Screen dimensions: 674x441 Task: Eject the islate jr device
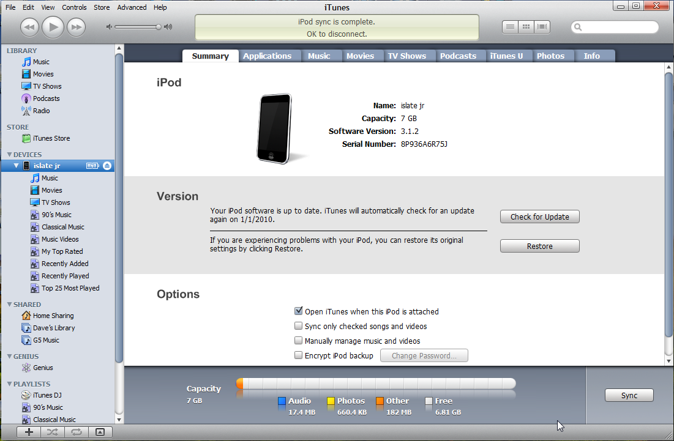point(107,166)
